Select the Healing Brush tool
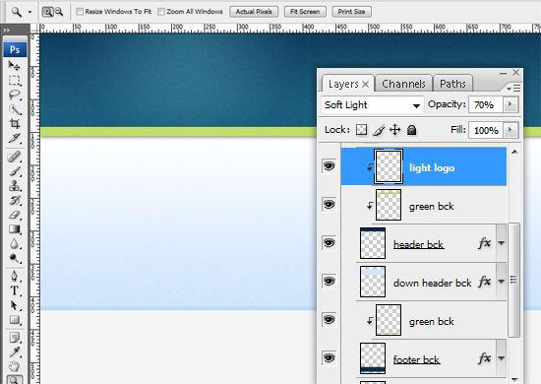Viewport: 541px width, 384px height. [14, 157]
